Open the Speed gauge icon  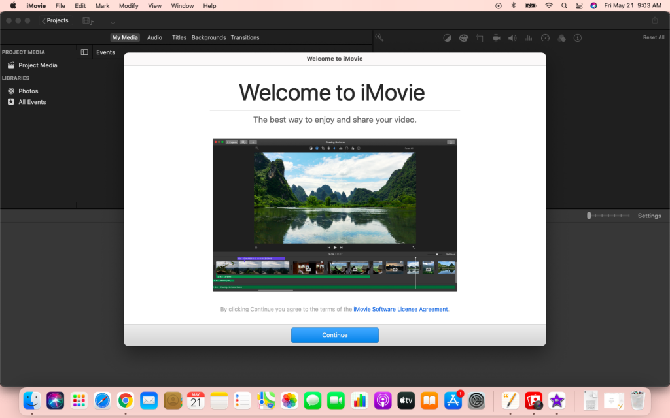545,38
